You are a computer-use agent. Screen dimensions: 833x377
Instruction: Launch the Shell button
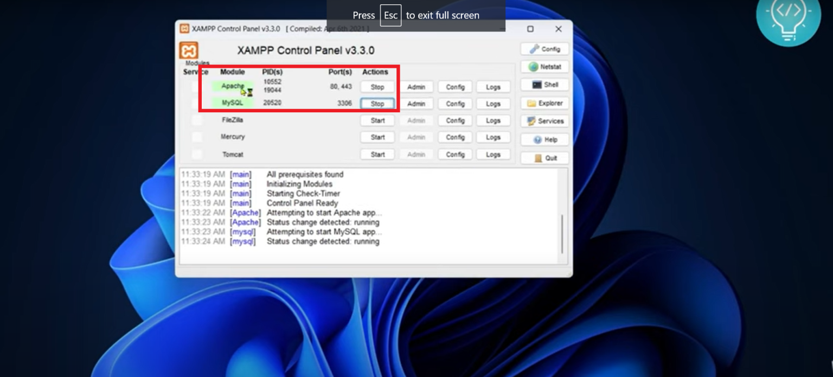pos(544,85)
